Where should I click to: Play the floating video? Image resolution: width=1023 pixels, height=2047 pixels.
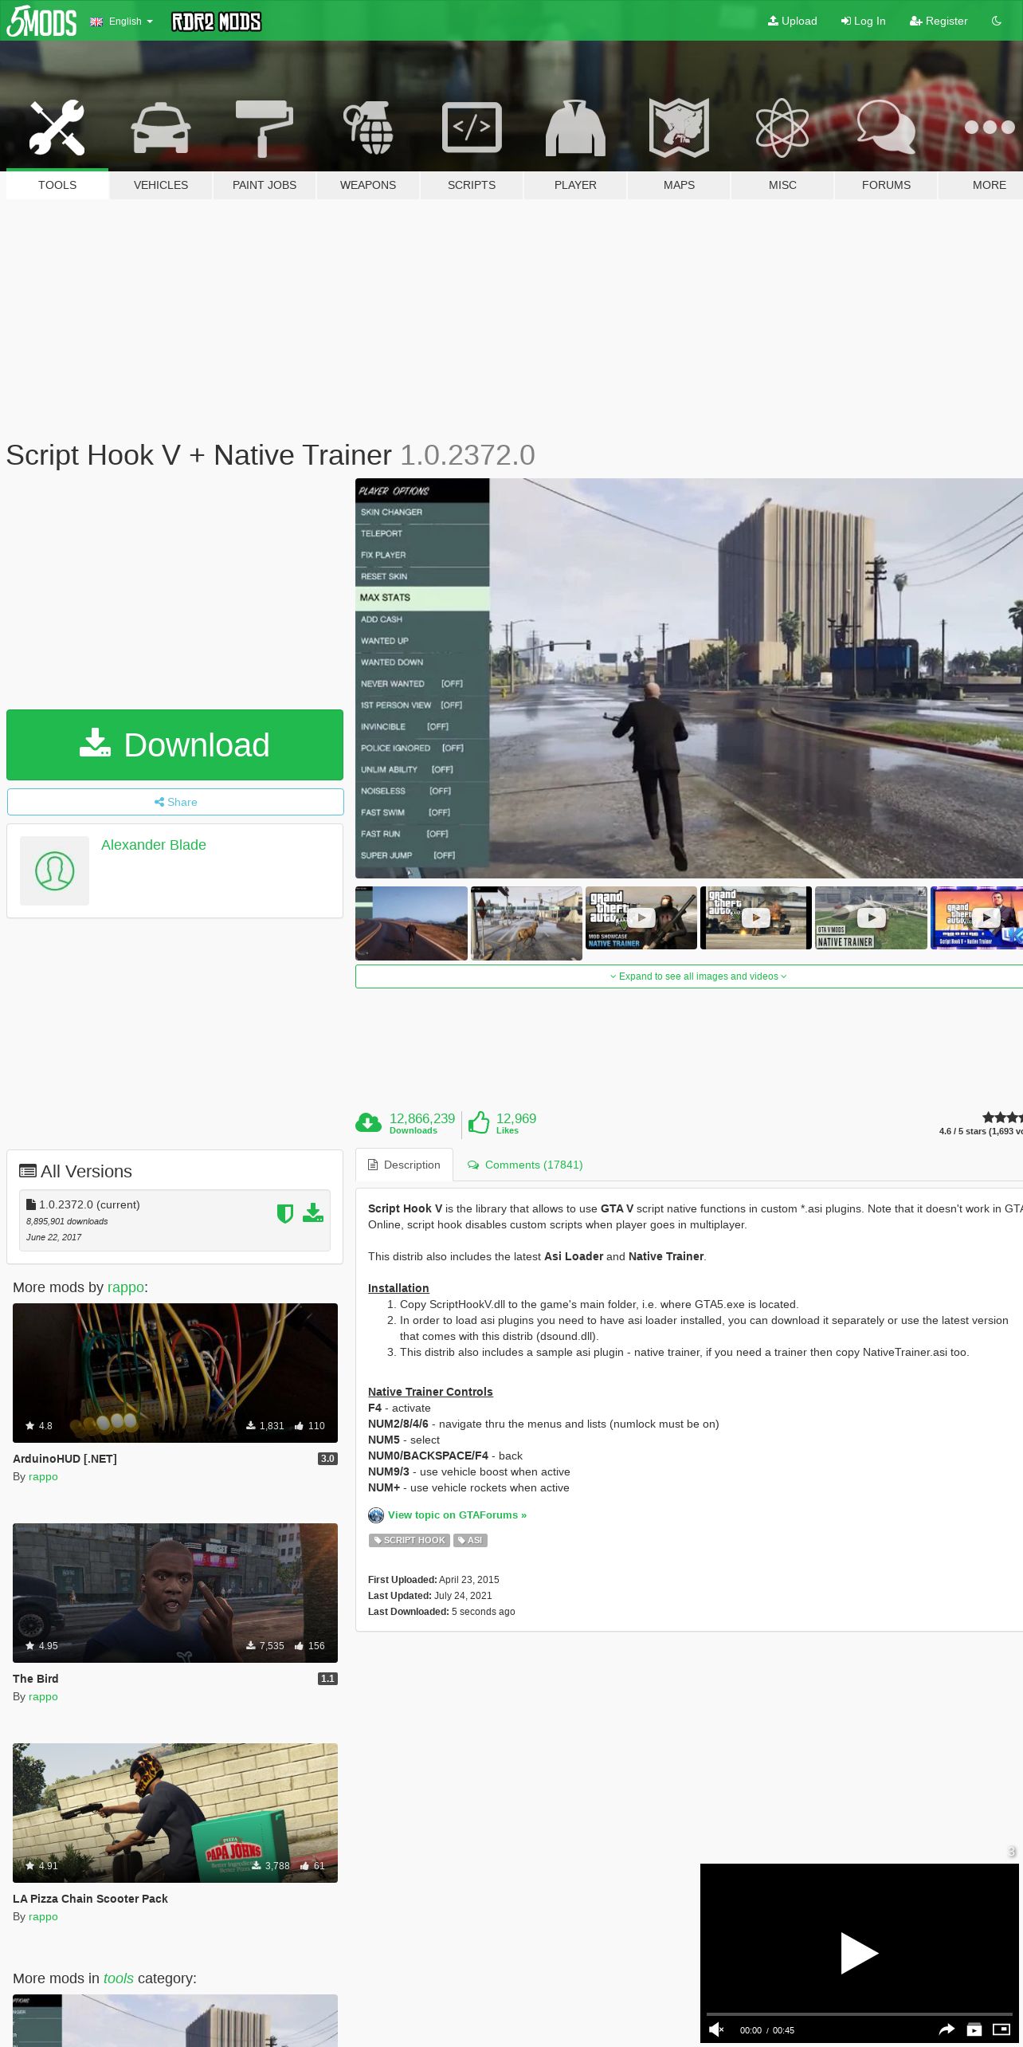pos(859,1953)
